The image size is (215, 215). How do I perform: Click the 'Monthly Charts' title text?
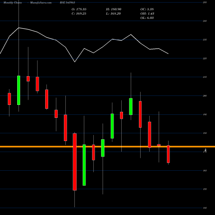click(x=12, y=3)
